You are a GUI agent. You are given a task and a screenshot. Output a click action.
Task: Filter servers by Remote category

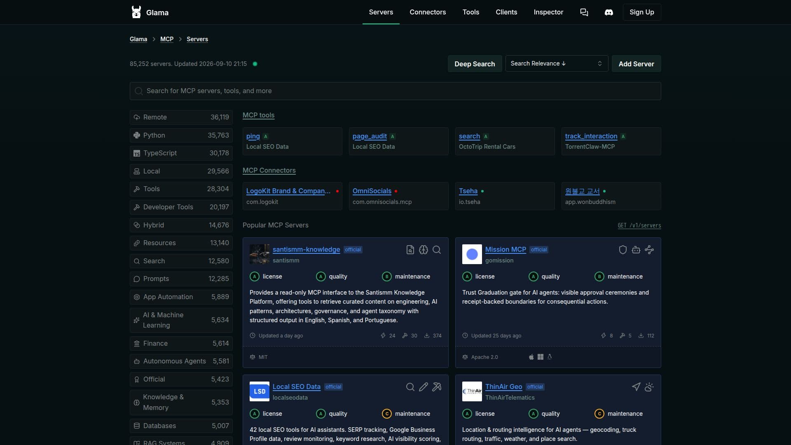[x=181, y=117]
